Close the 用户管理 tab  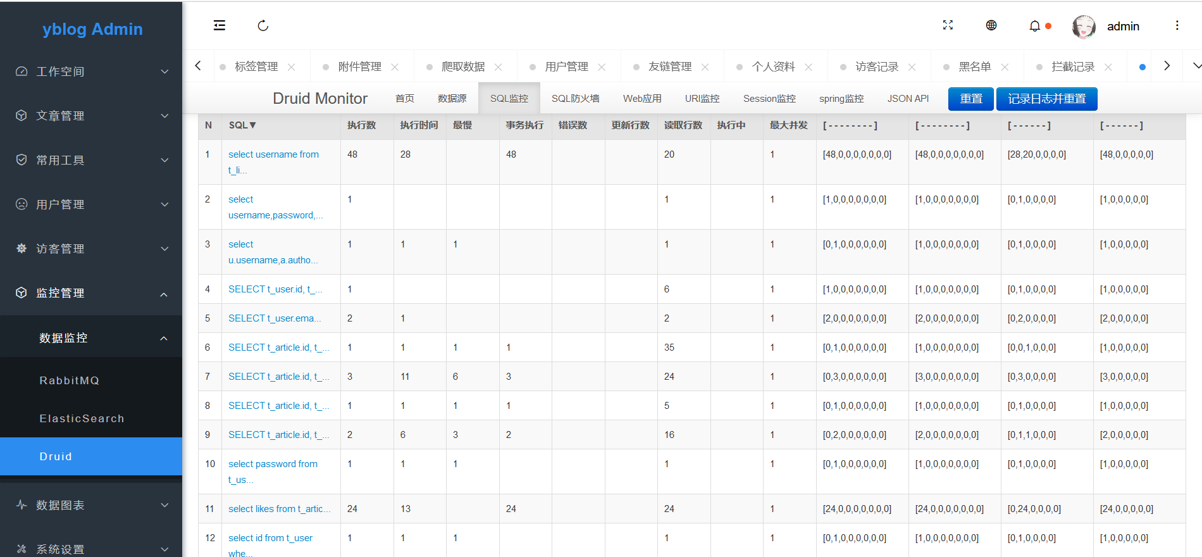pos(602,67)
